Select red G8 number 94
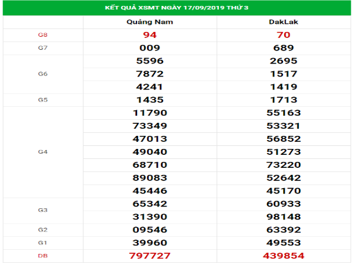Viewport: 356px width, 264px height. click(150, 35)
